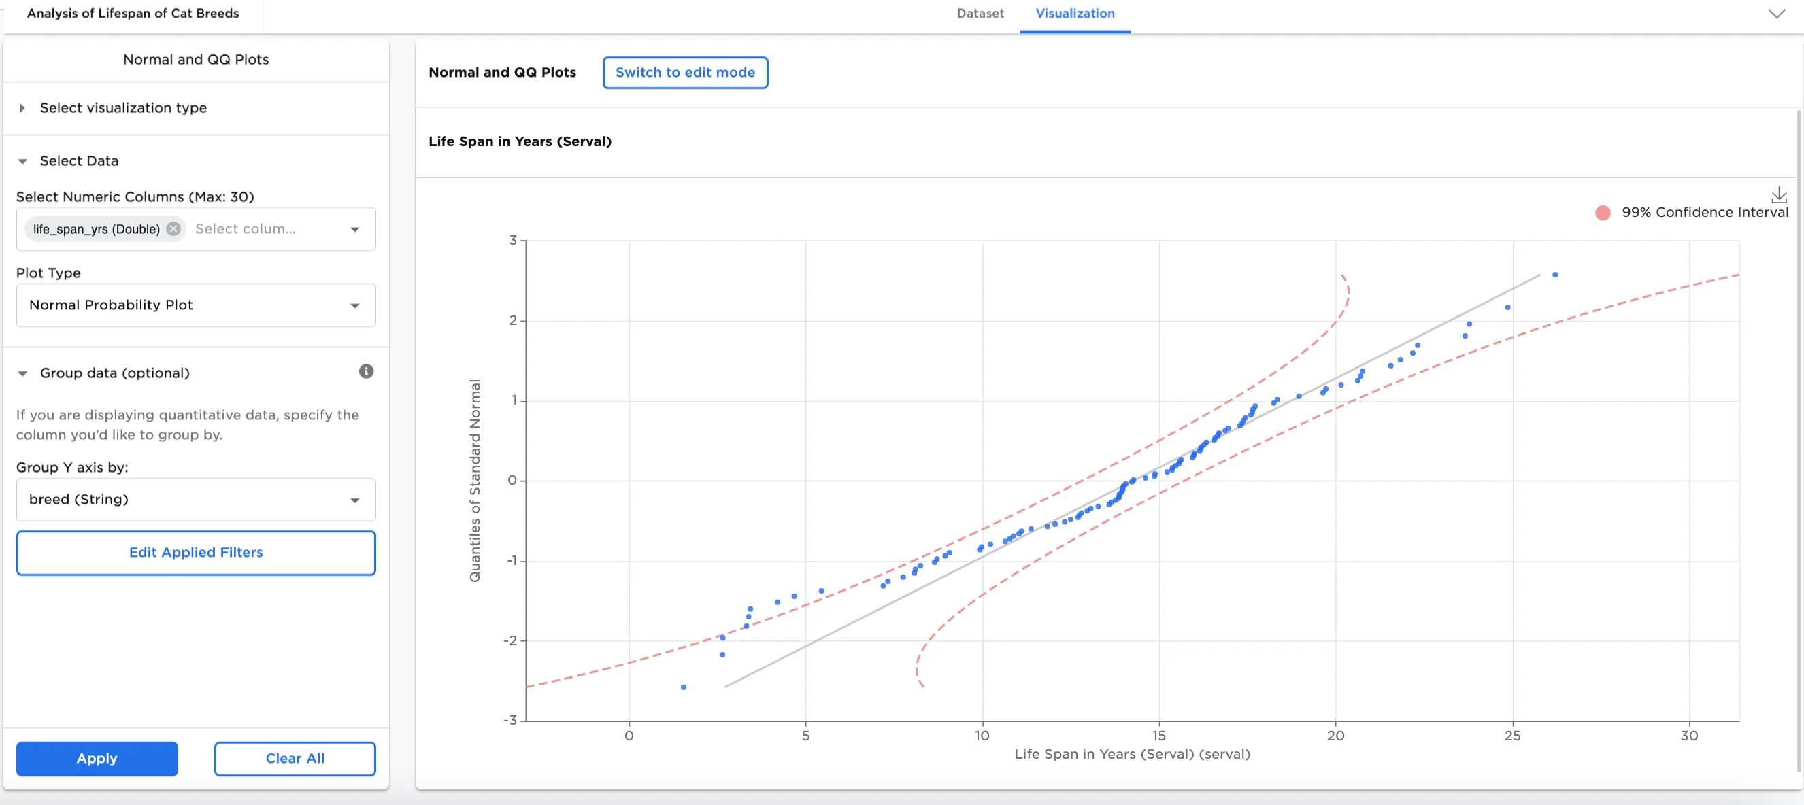Click the topmost data point in the plot
The width and height of the screenshot is (1804, 805).
(x=1554, y=275)
